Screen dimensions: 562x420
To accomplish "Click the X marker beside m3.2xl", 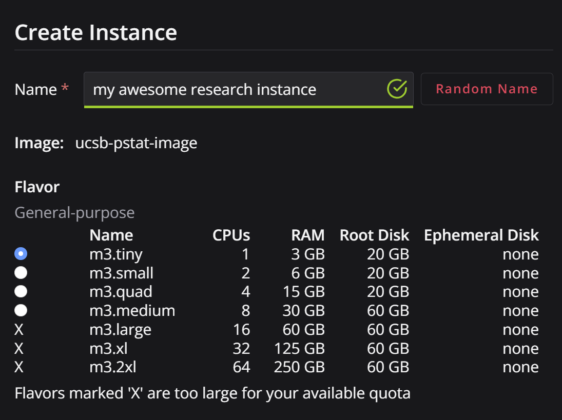I will [x=19, y=367].
